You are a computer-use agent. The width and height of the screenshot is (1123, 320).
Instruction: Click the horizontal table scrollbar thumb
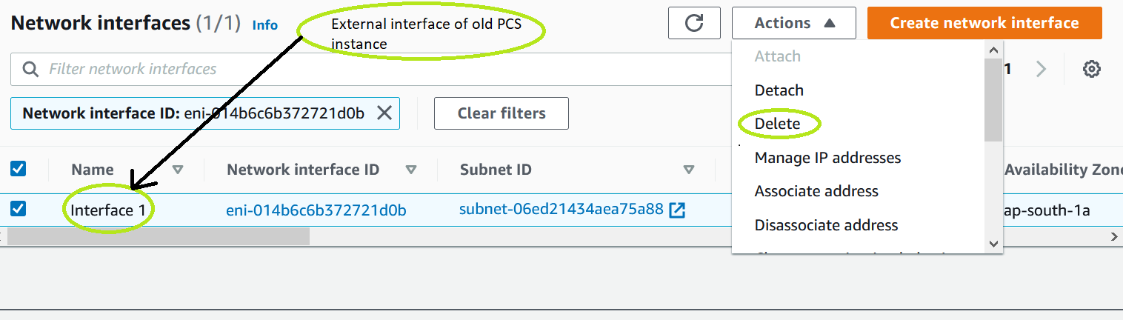pyautogui.click(x=158, y=236)
